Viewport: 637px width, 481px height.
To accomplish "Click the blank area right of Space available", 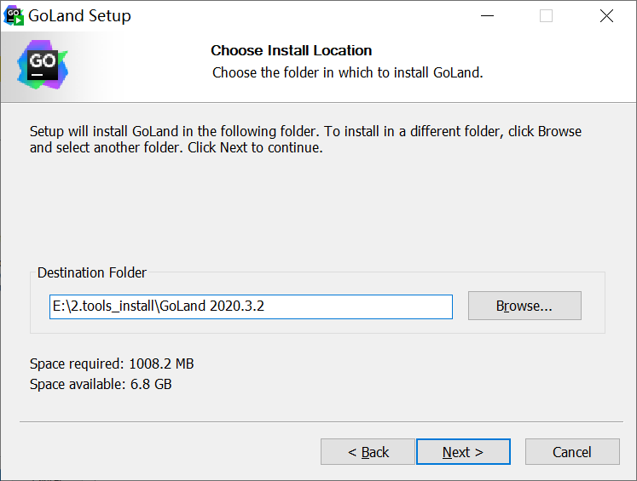I will coord(384,384).
